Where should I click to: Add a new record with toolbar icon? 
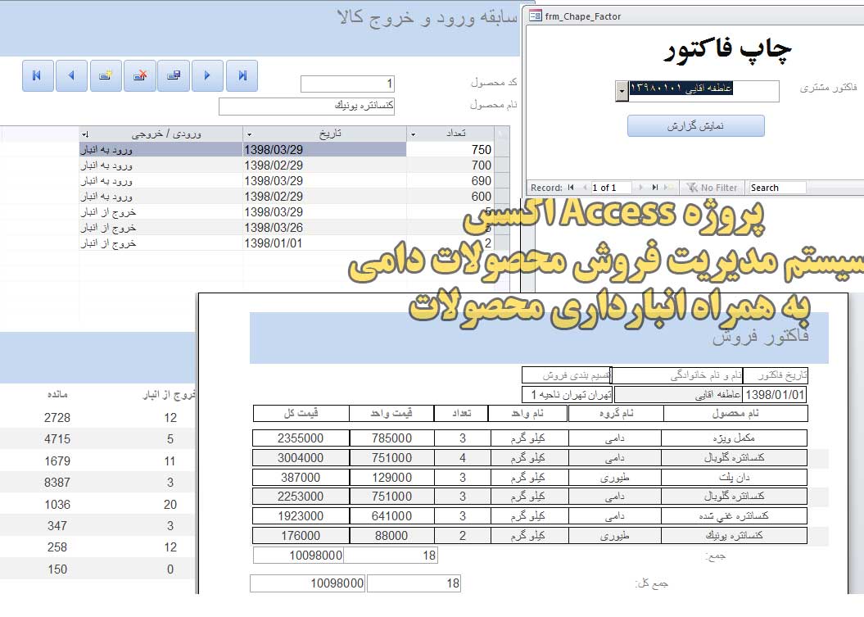pos(106,75)
